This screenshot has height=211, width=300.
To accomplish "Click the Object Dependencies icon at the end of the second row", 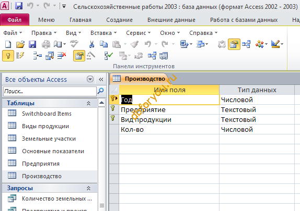I will [x=164, y=56].
